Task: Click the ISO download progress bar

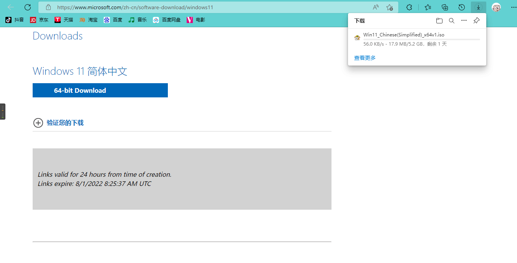Action: pyautogui.click(x=421, y=39)
